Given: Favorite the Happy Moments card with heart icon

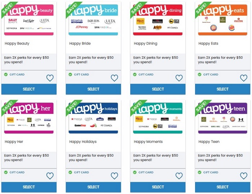Looking at the screenshot, I should coord(179,176).
